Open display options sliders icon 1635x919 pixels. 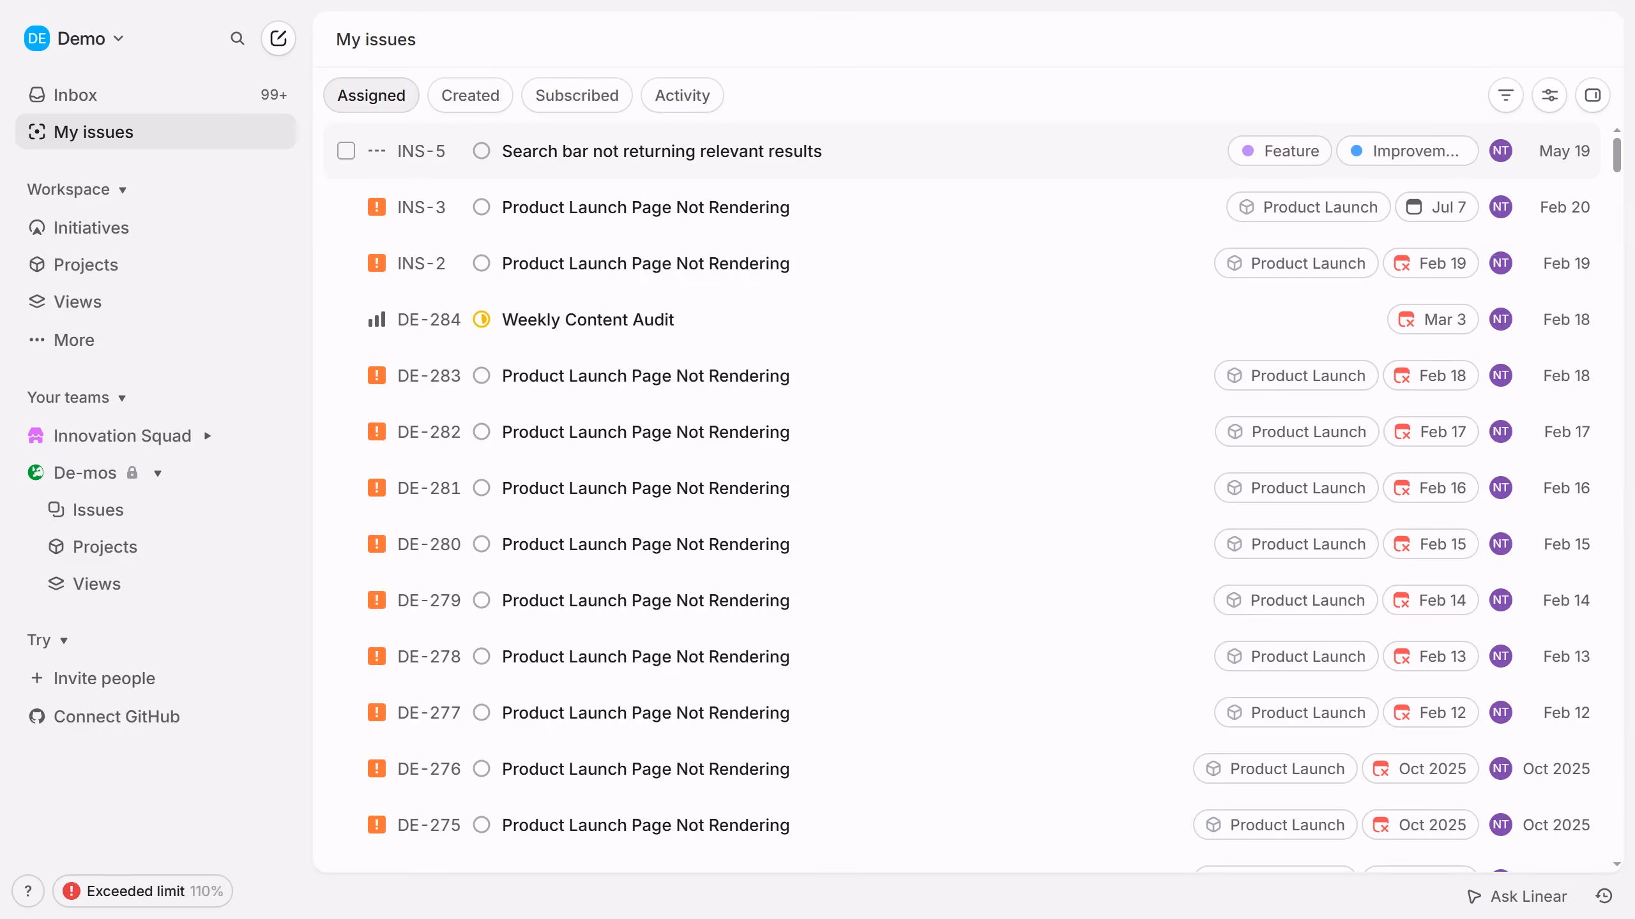[x=1549, y=95]
